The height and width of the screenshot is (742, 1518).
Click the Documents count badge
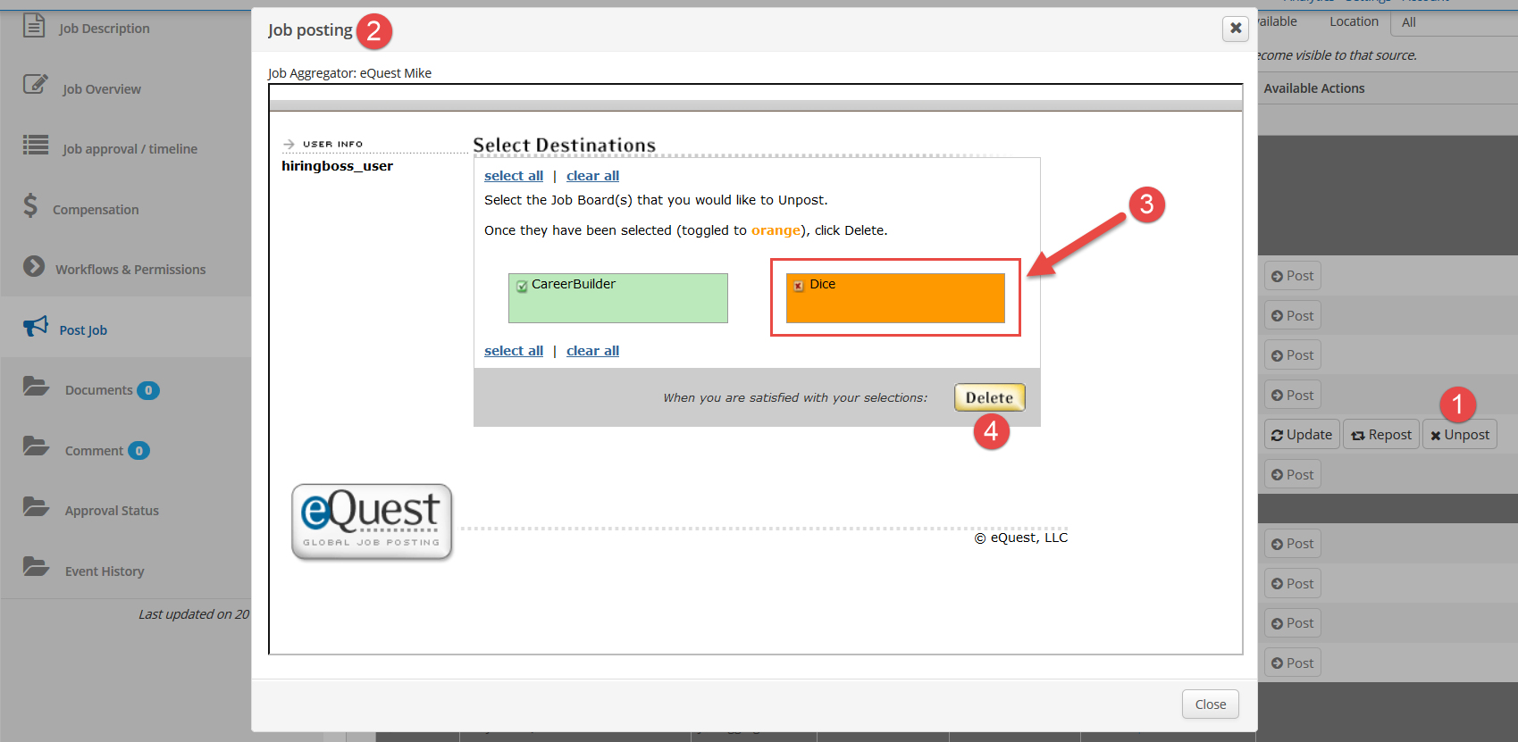(x=148, y=390)
